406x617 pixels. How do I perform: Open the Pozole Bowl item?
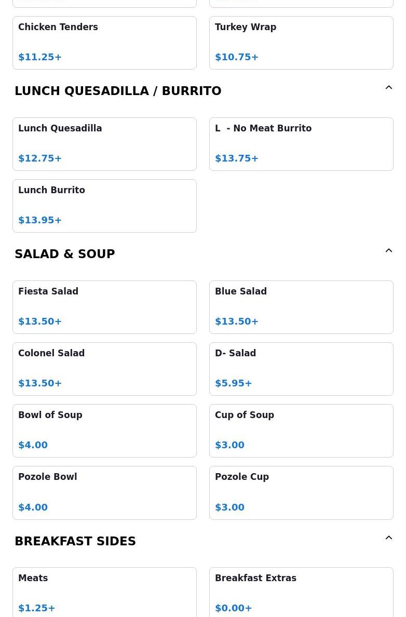click(104, 492)
